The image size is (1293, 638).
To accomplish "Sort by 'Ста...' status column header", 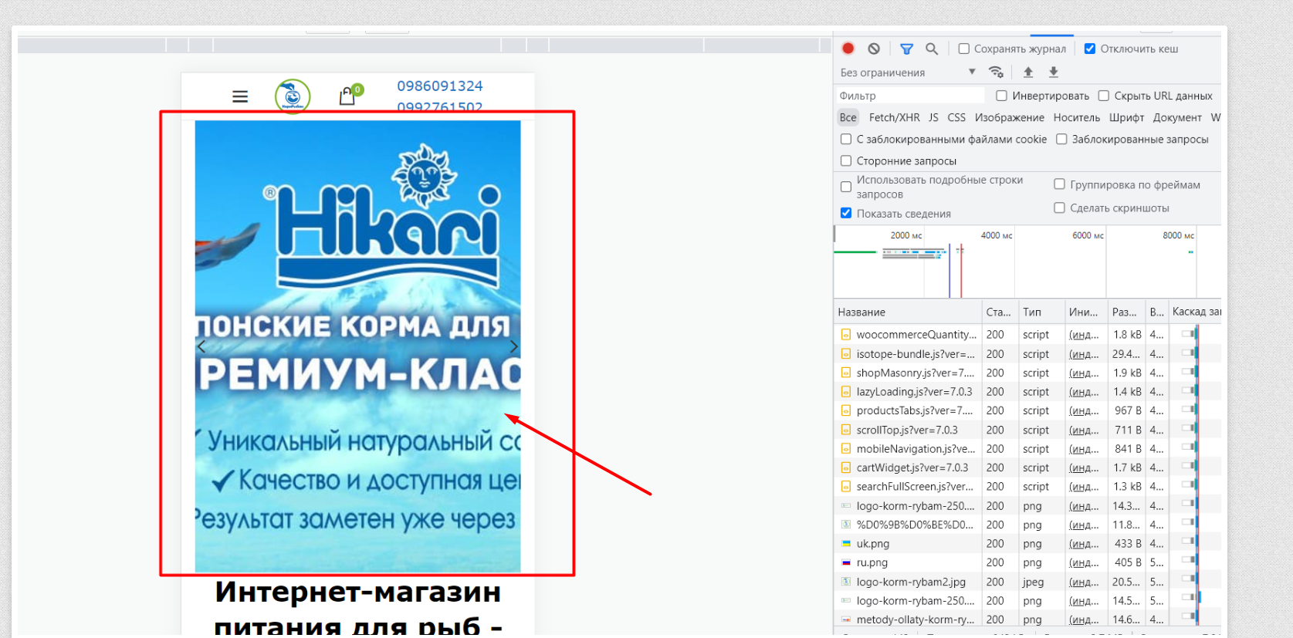I will 1000,312.
